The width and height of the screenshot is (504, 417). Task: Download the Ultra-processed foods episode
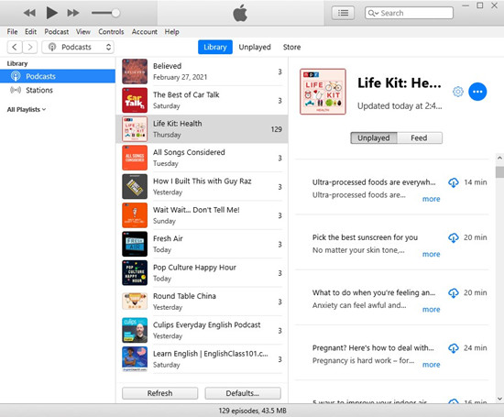tap(454, 182)
